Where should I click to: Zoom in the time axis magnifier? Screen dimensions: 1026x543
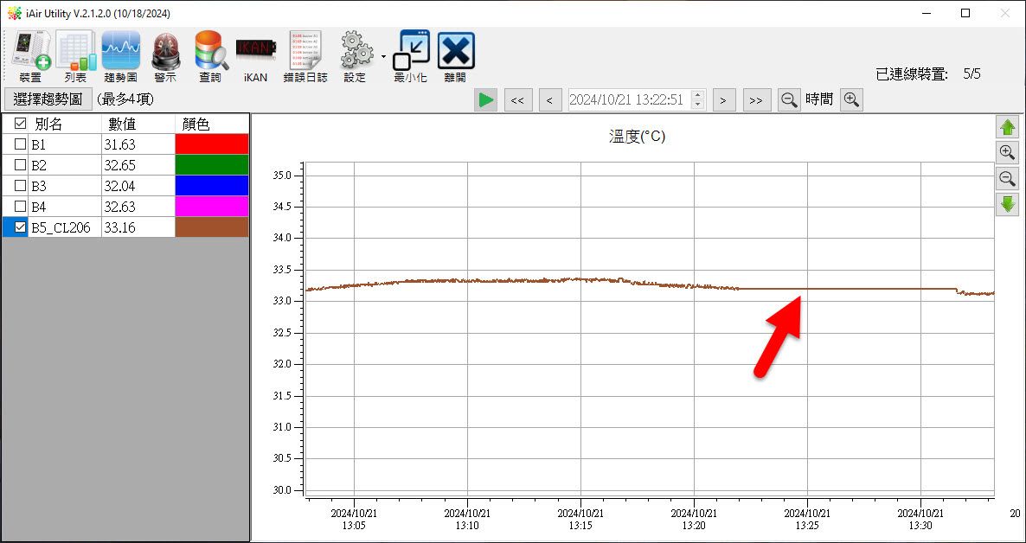[850, 100]
